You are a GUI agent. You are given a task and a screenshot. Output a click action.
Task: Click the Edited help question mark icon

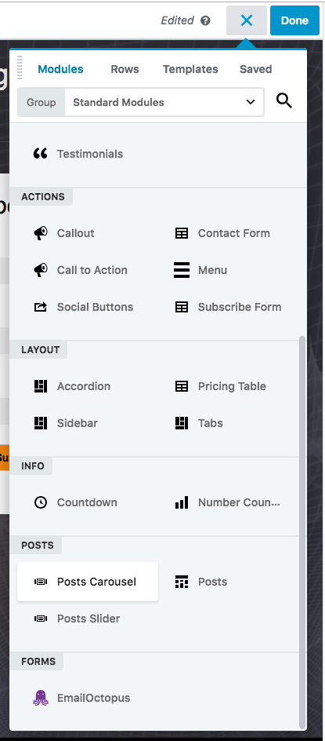click(x=205, y=20)
